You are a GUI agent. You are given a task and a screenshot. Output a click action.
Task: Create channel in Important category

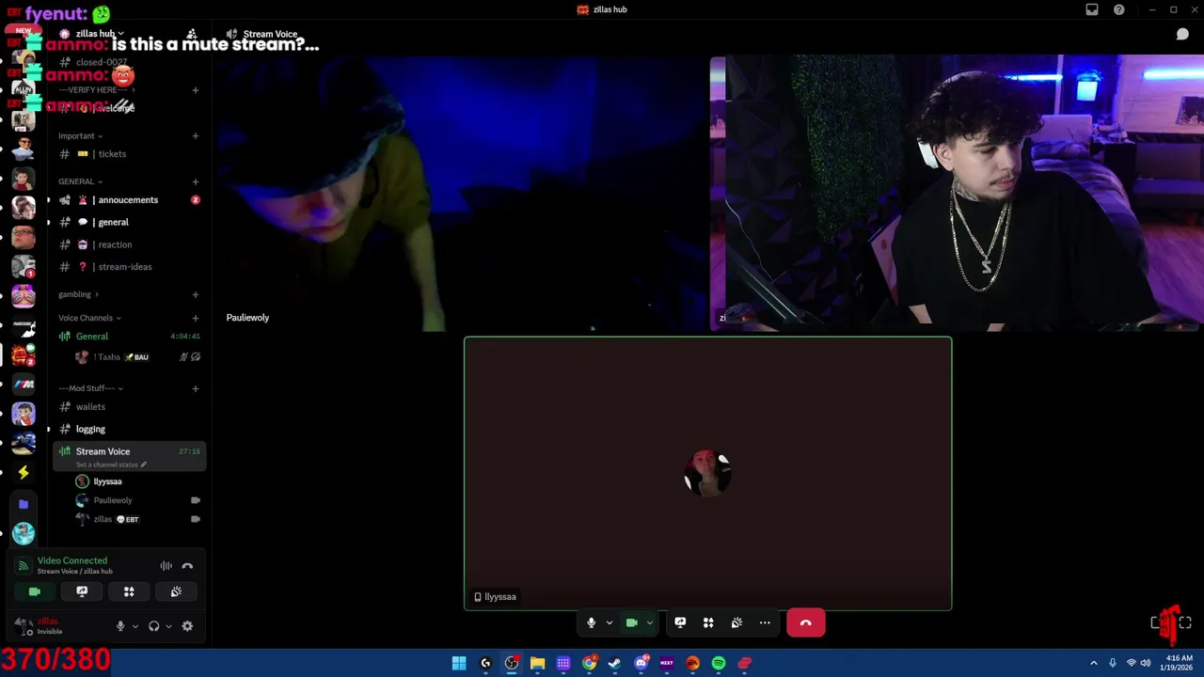[196, 135]
